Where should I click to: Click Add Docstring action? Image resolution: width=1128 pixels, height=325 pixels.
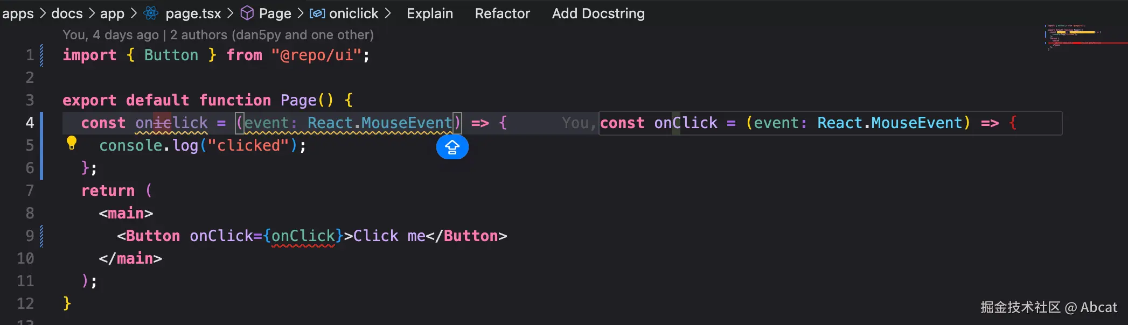pos(598,13)
